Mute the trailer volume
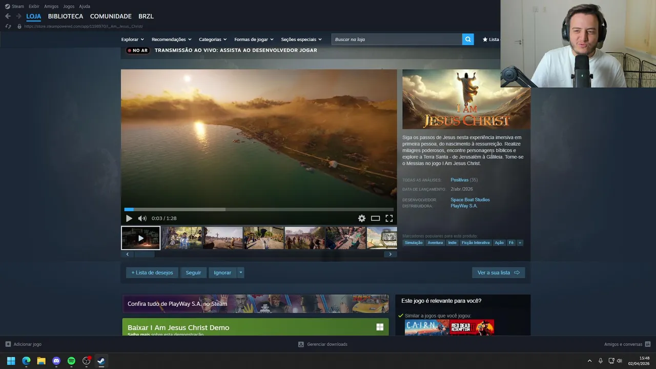Image resolution: width=656 pixels, height=369 pixels. pyautogui.click(x=142, y=218)
